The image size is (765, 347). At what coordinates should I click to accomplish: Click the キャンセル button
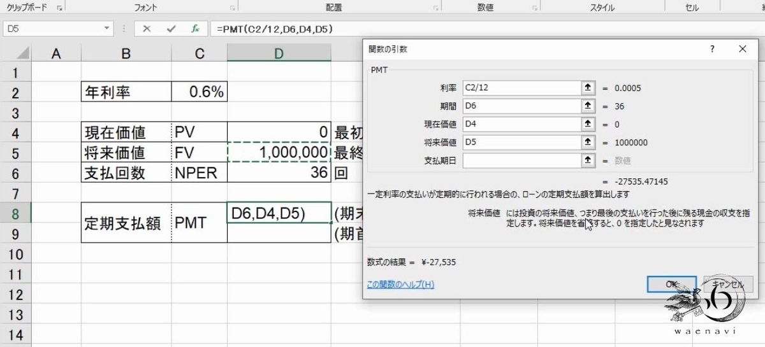728,284
